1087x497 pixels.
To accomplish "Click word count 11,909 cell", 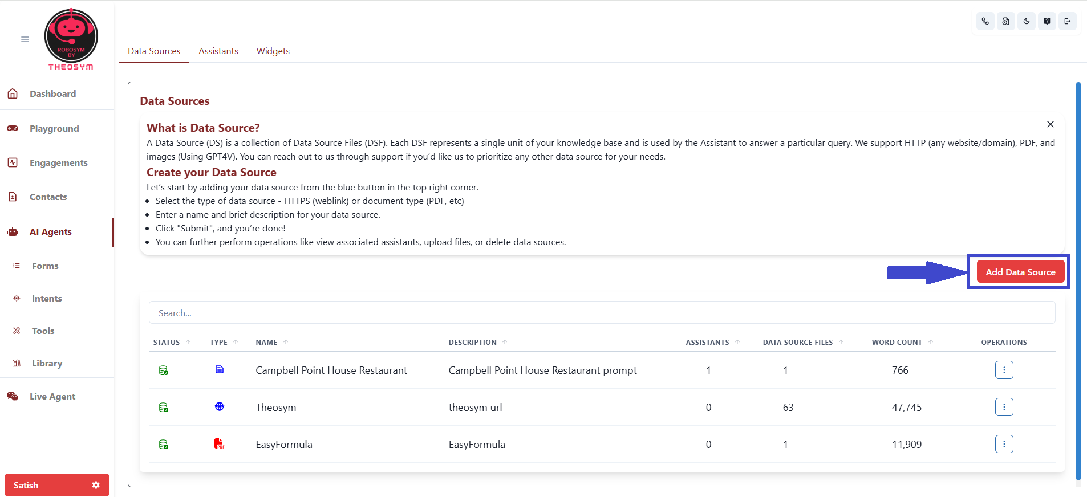I will pos(907,445).
